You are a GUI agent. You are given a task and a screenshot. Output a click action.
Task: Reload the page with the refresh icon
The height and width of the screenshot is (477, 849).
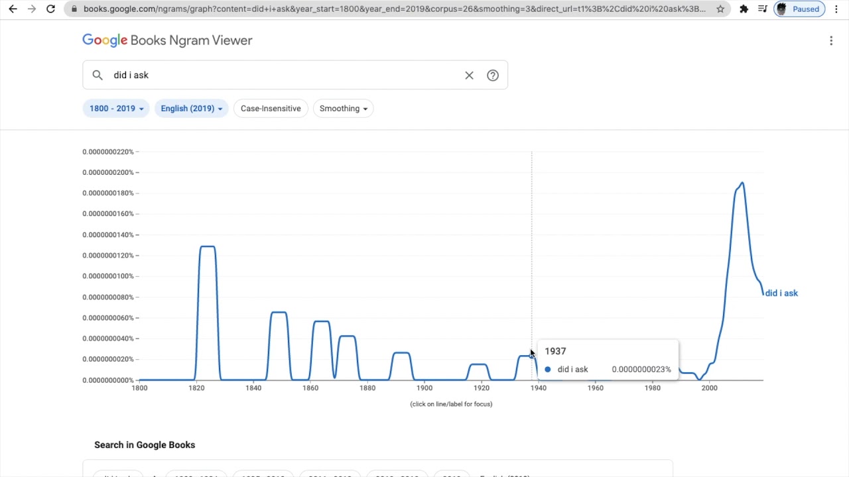click(51, 9)
